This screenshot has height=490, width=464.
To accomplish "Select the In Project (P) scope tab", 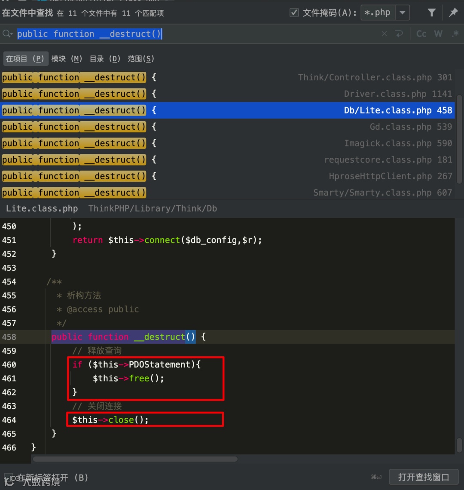I will pos(26,59).
